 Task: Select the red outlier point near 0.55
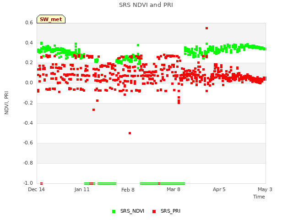click(x=206, y=28)
